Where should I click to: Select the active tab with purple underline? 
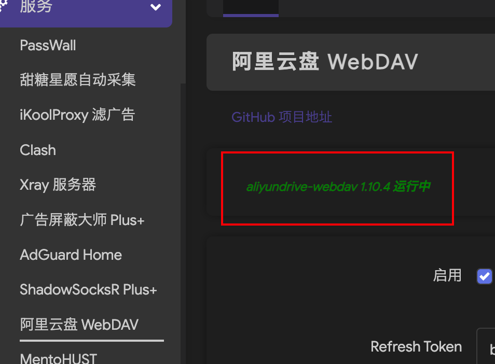[251, 8]
